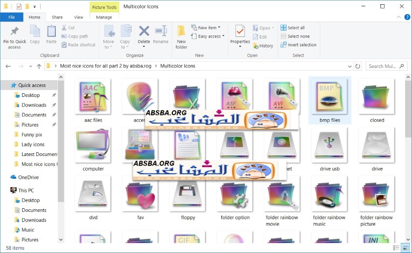
Task: Click the Edit command in Open group
Action: 260,37
